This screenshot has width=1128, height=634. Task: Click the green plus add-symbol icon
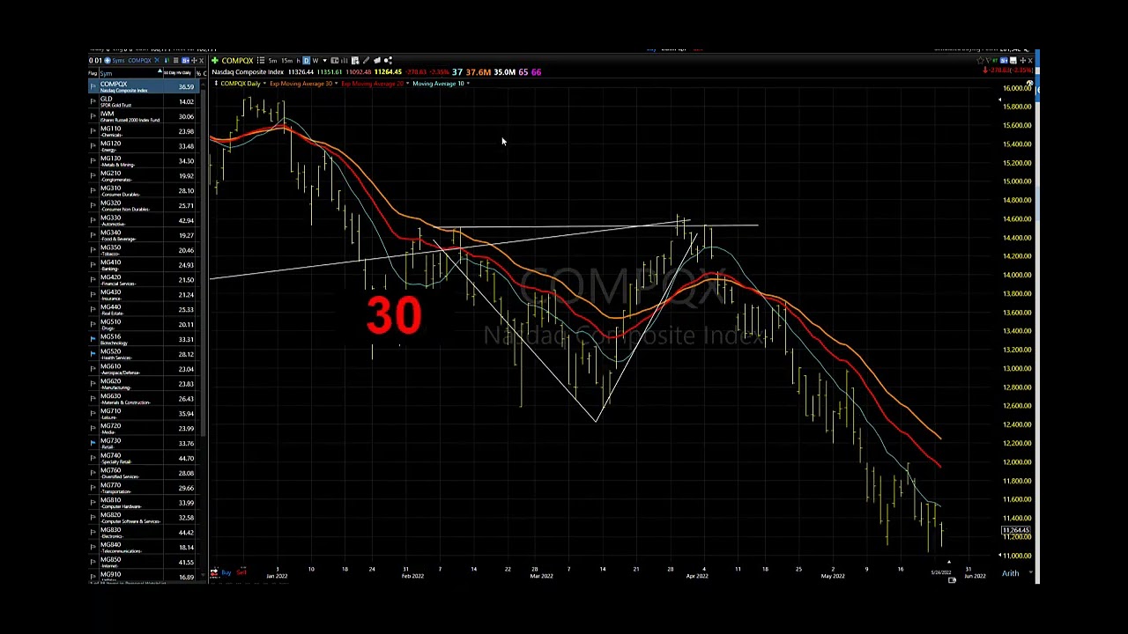click(x=215, y=60)
